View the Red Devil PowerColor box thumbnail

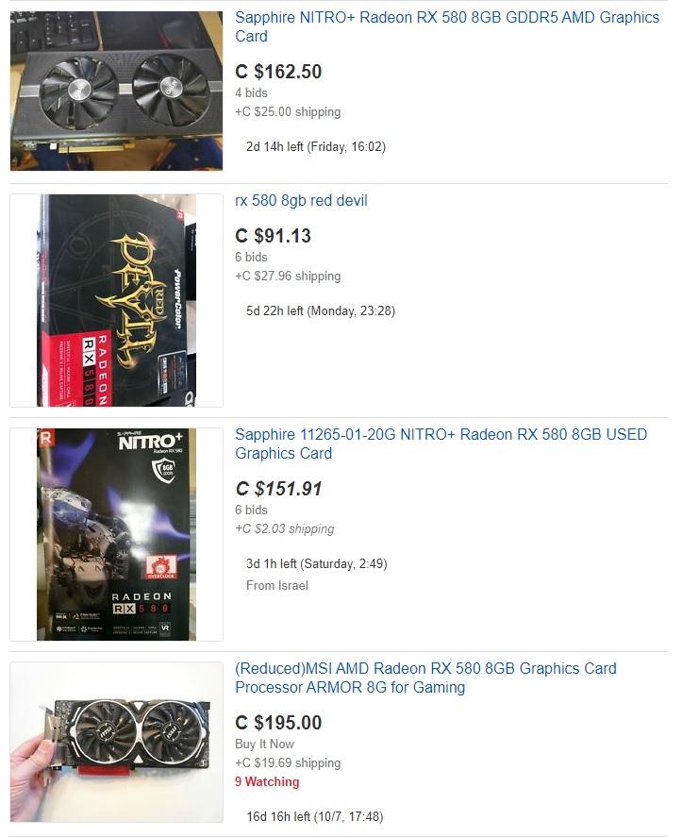tap(116, 300)
